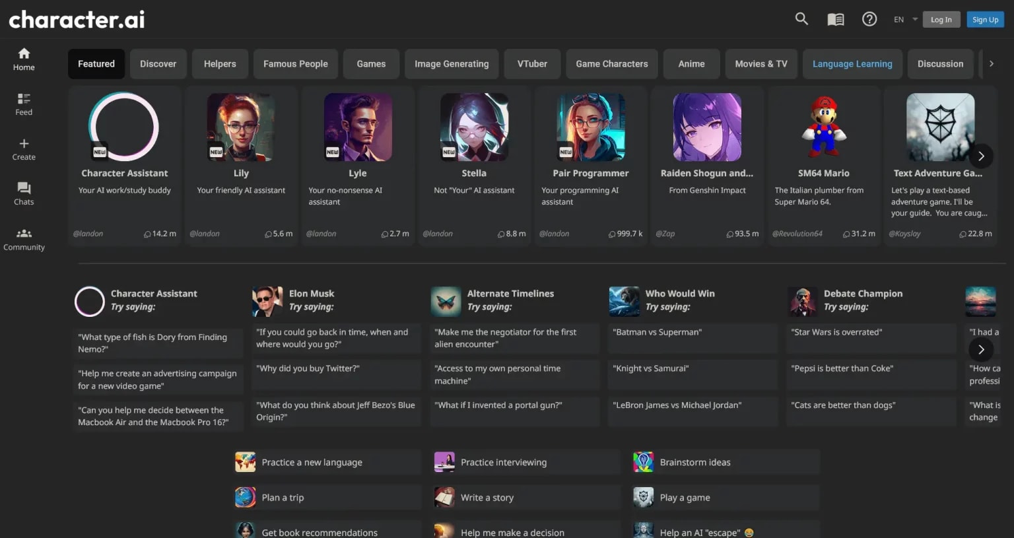Click the @Revolution64 creator link

[797, 234]
